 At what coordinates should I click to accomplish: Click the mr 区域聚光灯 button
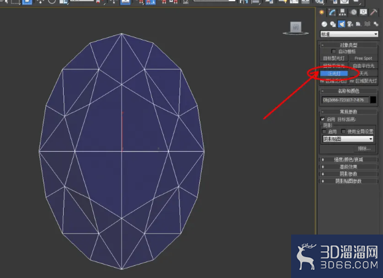click(x=363, y=81)
